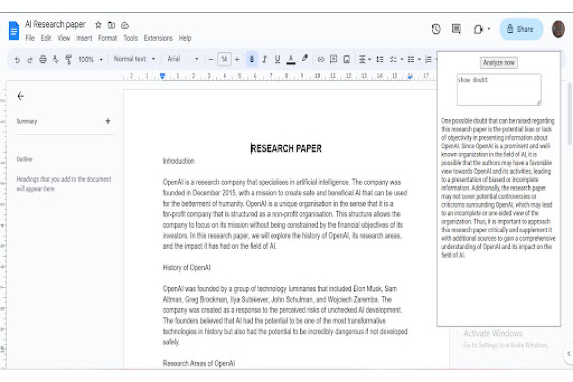Open the Extensions menu

158,38
